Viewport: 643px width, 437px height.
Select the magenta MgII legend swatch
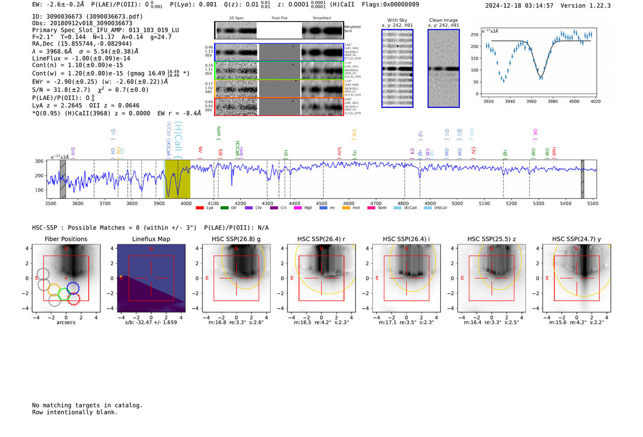coord(298,208)
